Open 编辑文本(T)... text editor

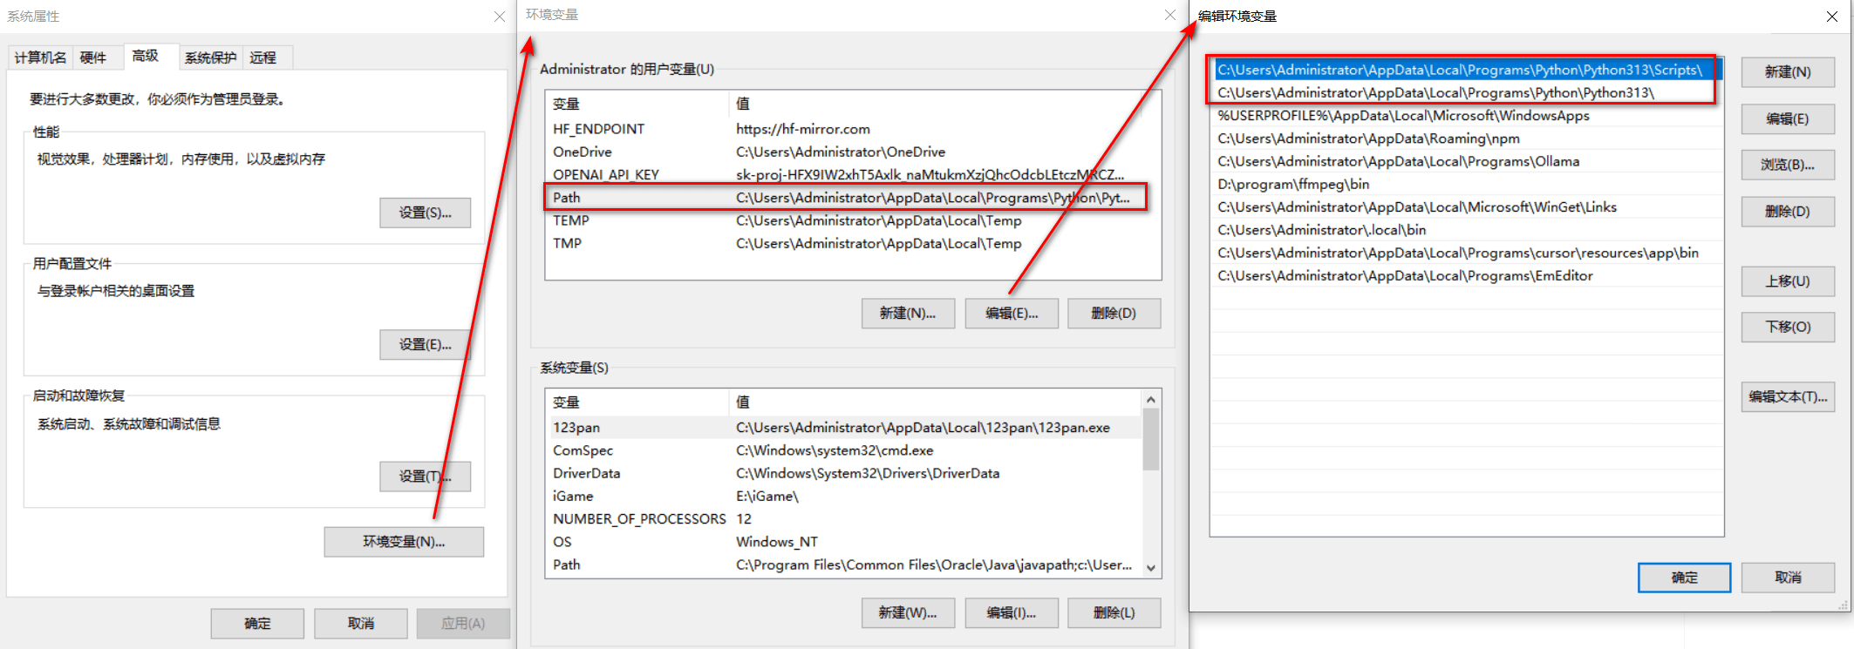(x=1787, y=396)
